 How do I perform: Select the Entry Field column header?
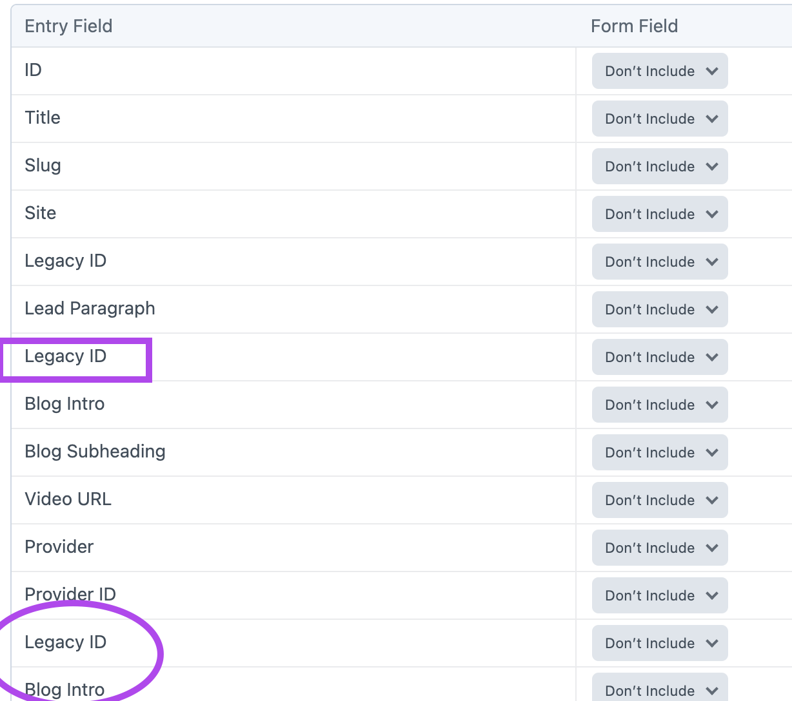[x=68, y=26]
